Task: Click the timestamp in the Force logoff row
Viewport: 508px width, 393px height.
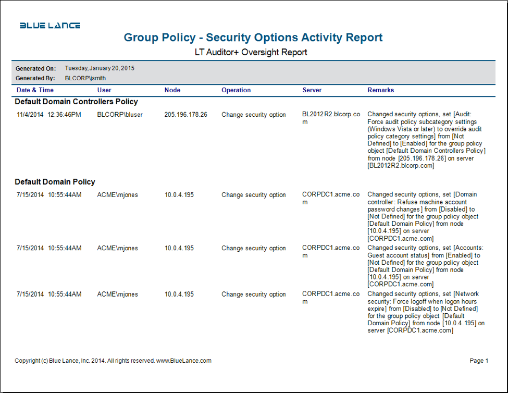Action: 49,294
